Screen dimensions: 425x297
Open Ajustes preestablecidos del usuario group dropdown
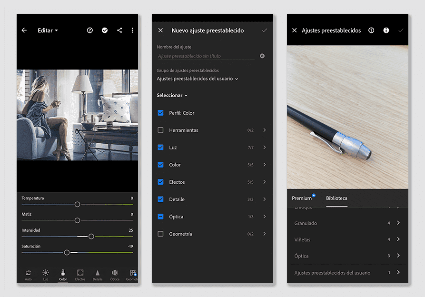coord(198,79)
